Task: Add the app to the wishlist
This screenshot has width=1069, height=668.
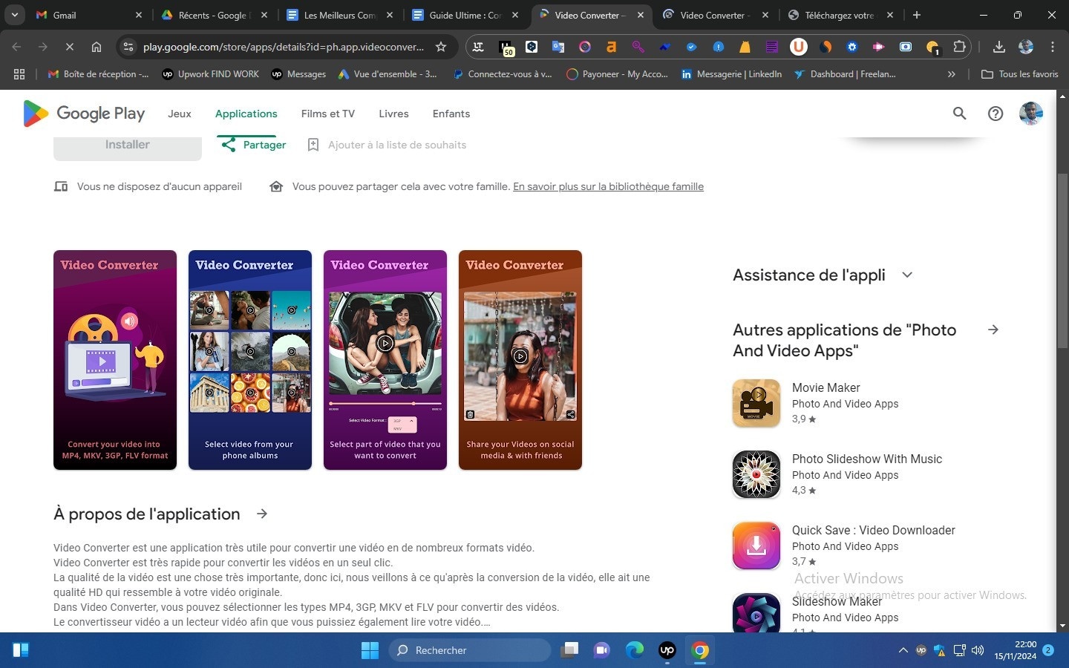Action: click(387, 145)
